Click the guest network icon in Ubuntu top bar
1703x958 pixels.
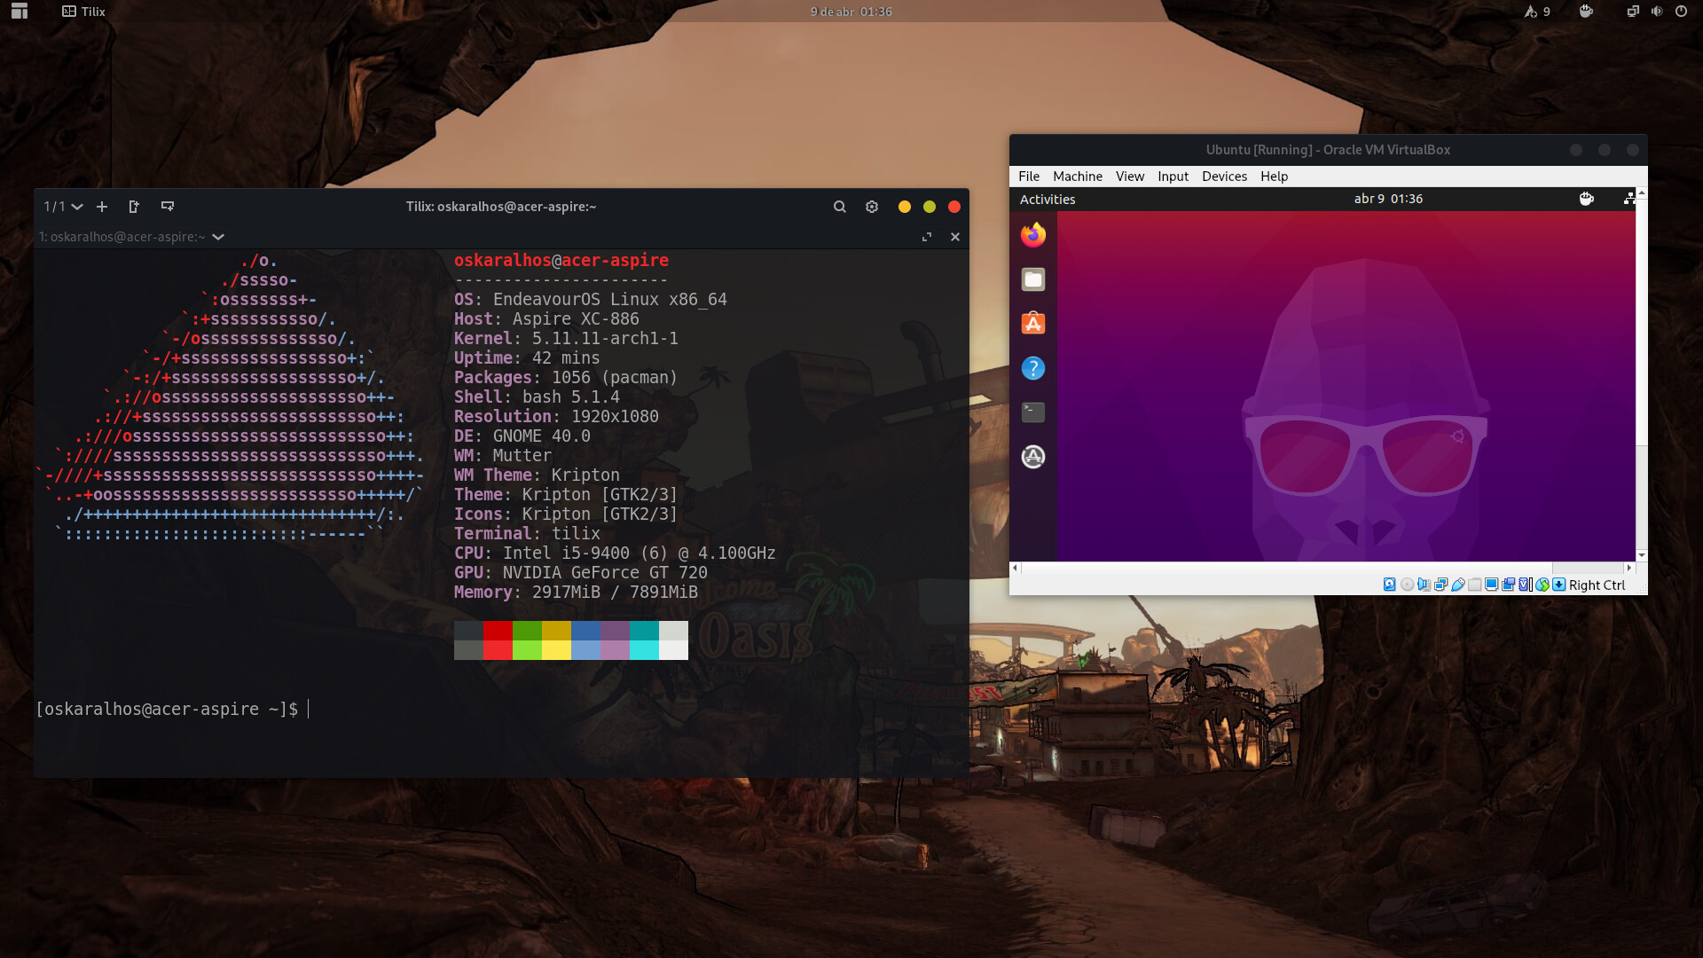[x=1629, y=199]
